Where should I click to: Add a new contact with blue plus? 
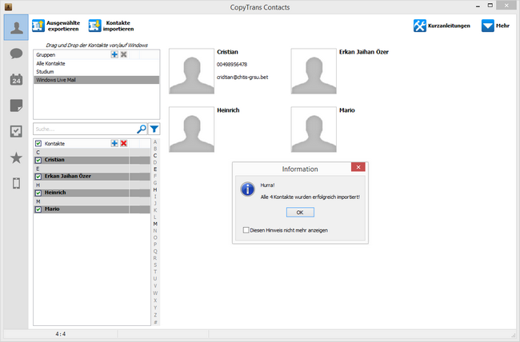click(x=114, y=143)
